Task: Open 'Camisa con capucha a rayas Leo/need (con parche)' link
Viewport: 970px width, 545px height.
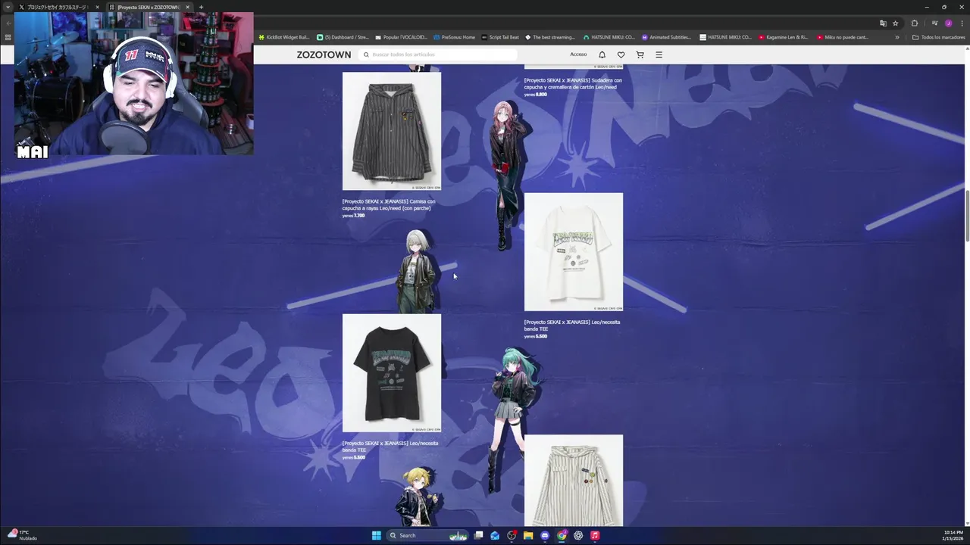Action: 389,204
